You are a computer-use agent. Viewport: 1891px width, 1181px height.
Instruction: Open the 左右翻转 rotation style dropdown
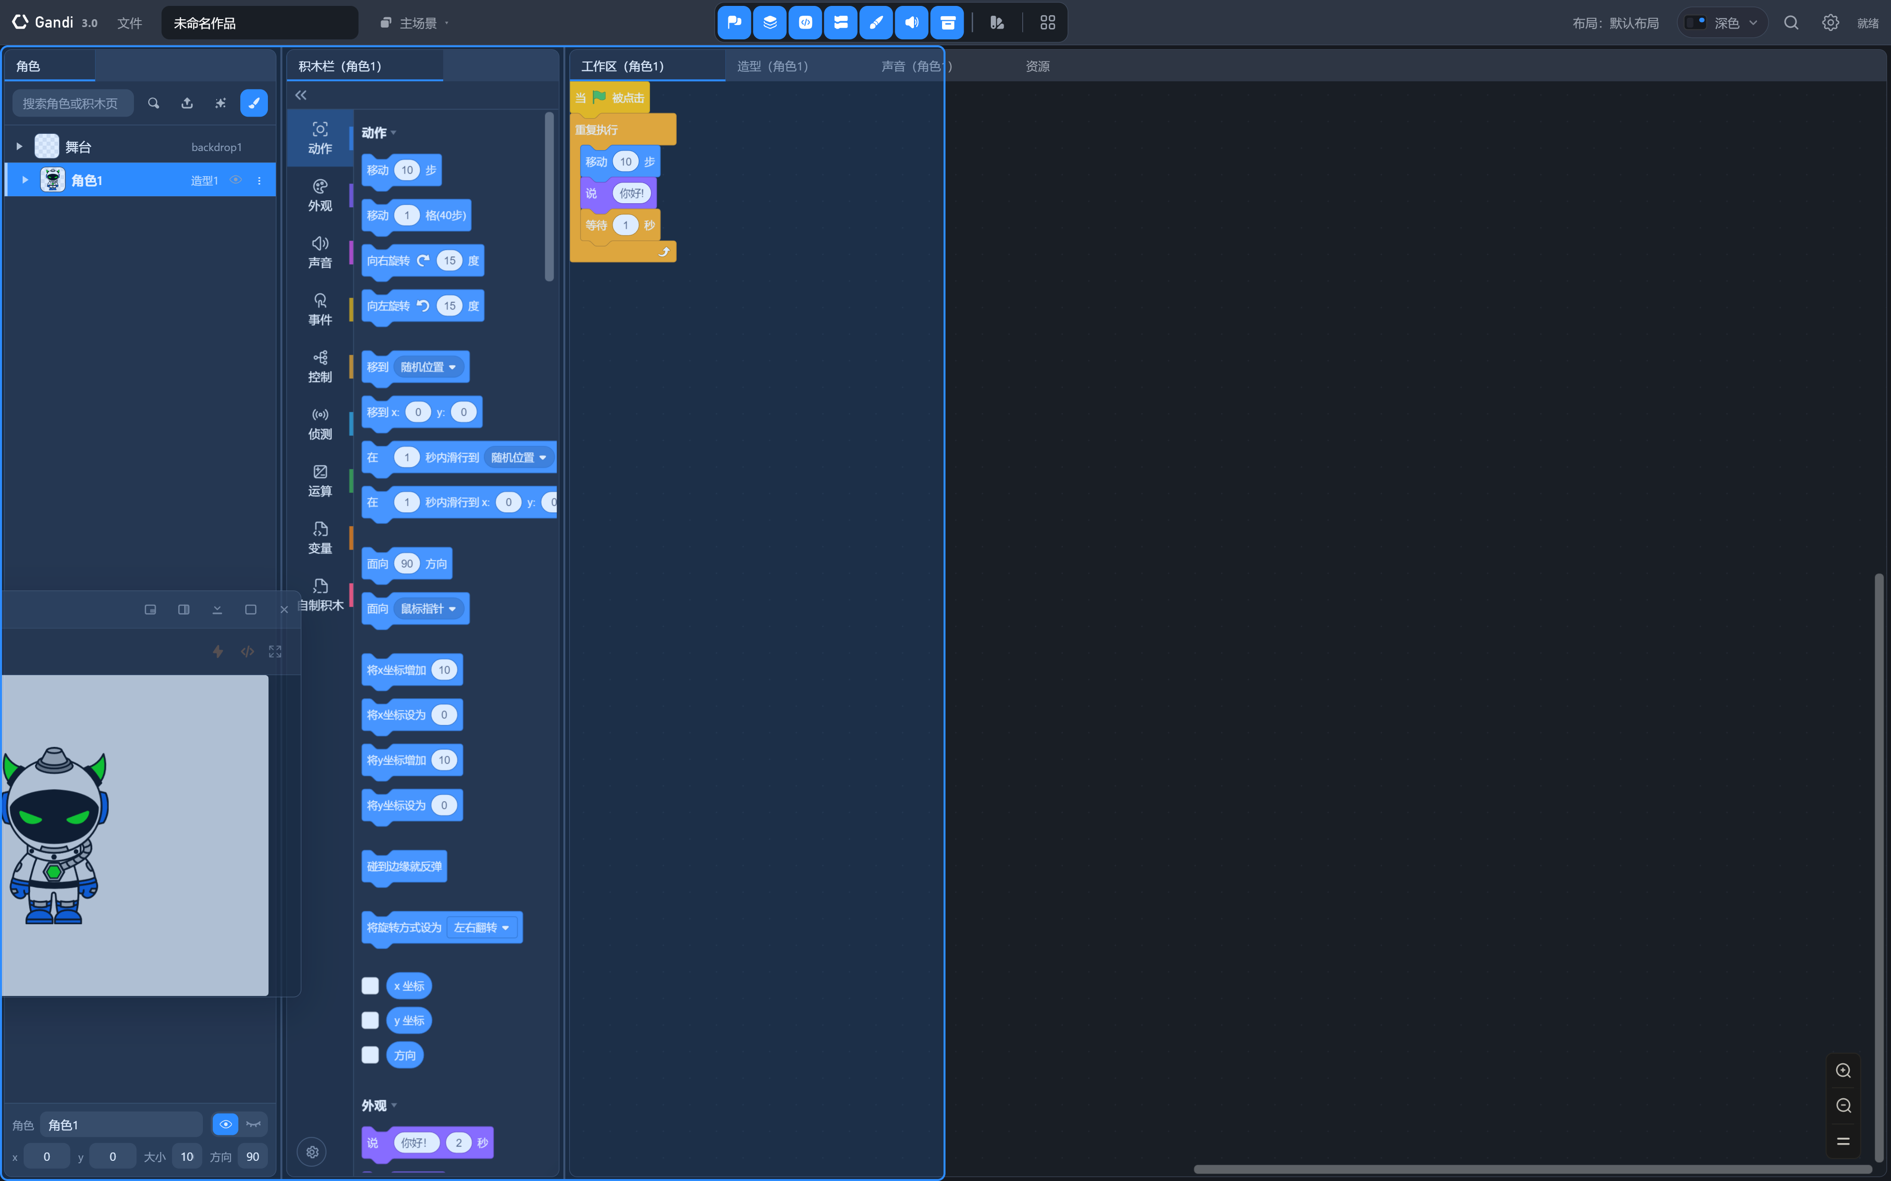[482, 927]
